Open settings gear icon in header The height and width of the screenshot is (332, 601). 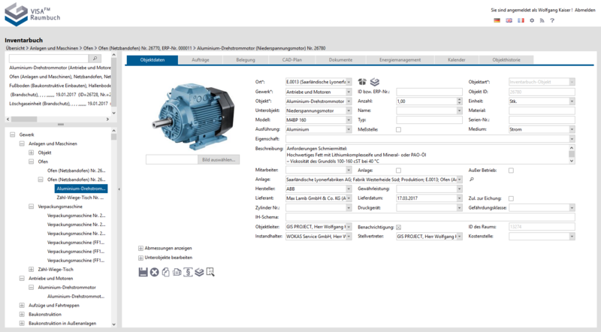pos(532,20)
